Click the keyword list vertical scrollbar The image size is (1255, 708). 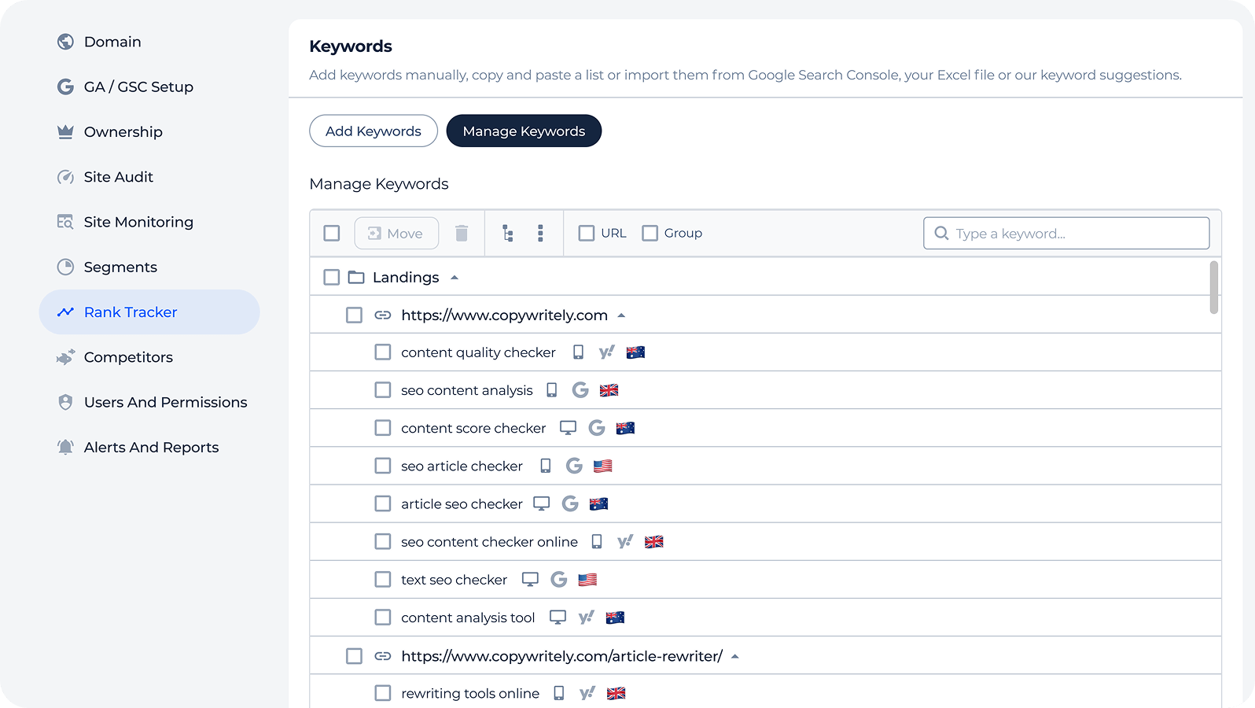1214,287
